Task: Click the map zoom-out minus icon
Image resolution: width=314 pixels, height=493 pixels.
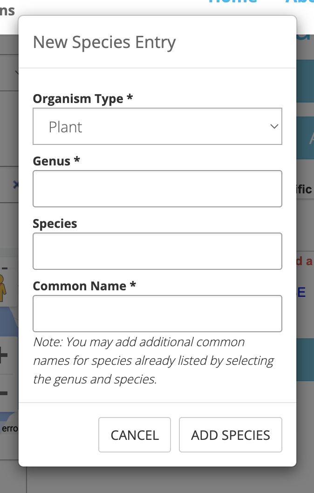Action: point(4,393)
